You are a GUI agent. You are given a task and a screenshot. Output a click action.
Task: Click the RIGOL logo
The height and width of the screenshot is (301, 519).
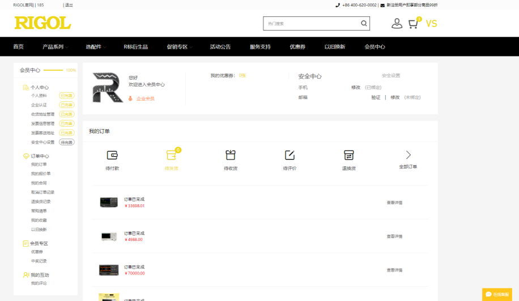tap(42, 23)
